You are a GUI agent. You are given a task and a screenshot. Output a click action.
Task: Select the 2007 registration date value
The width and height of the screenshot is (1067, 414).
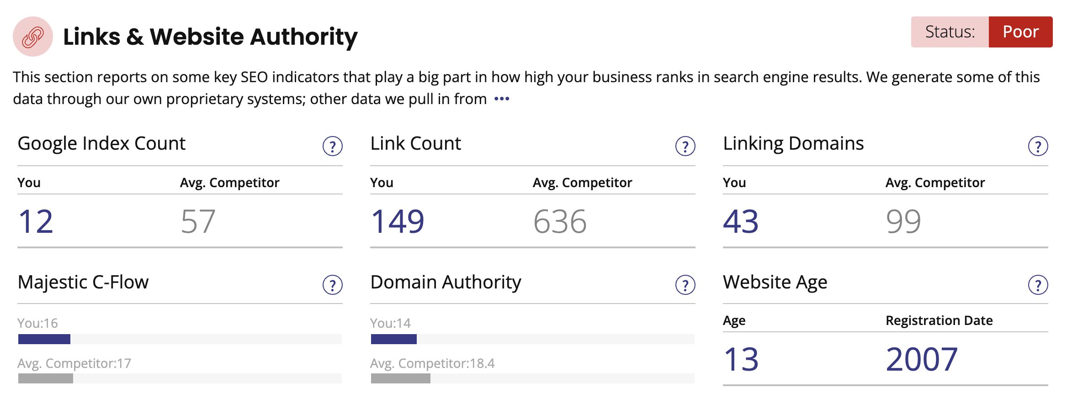tap(922, 359)
